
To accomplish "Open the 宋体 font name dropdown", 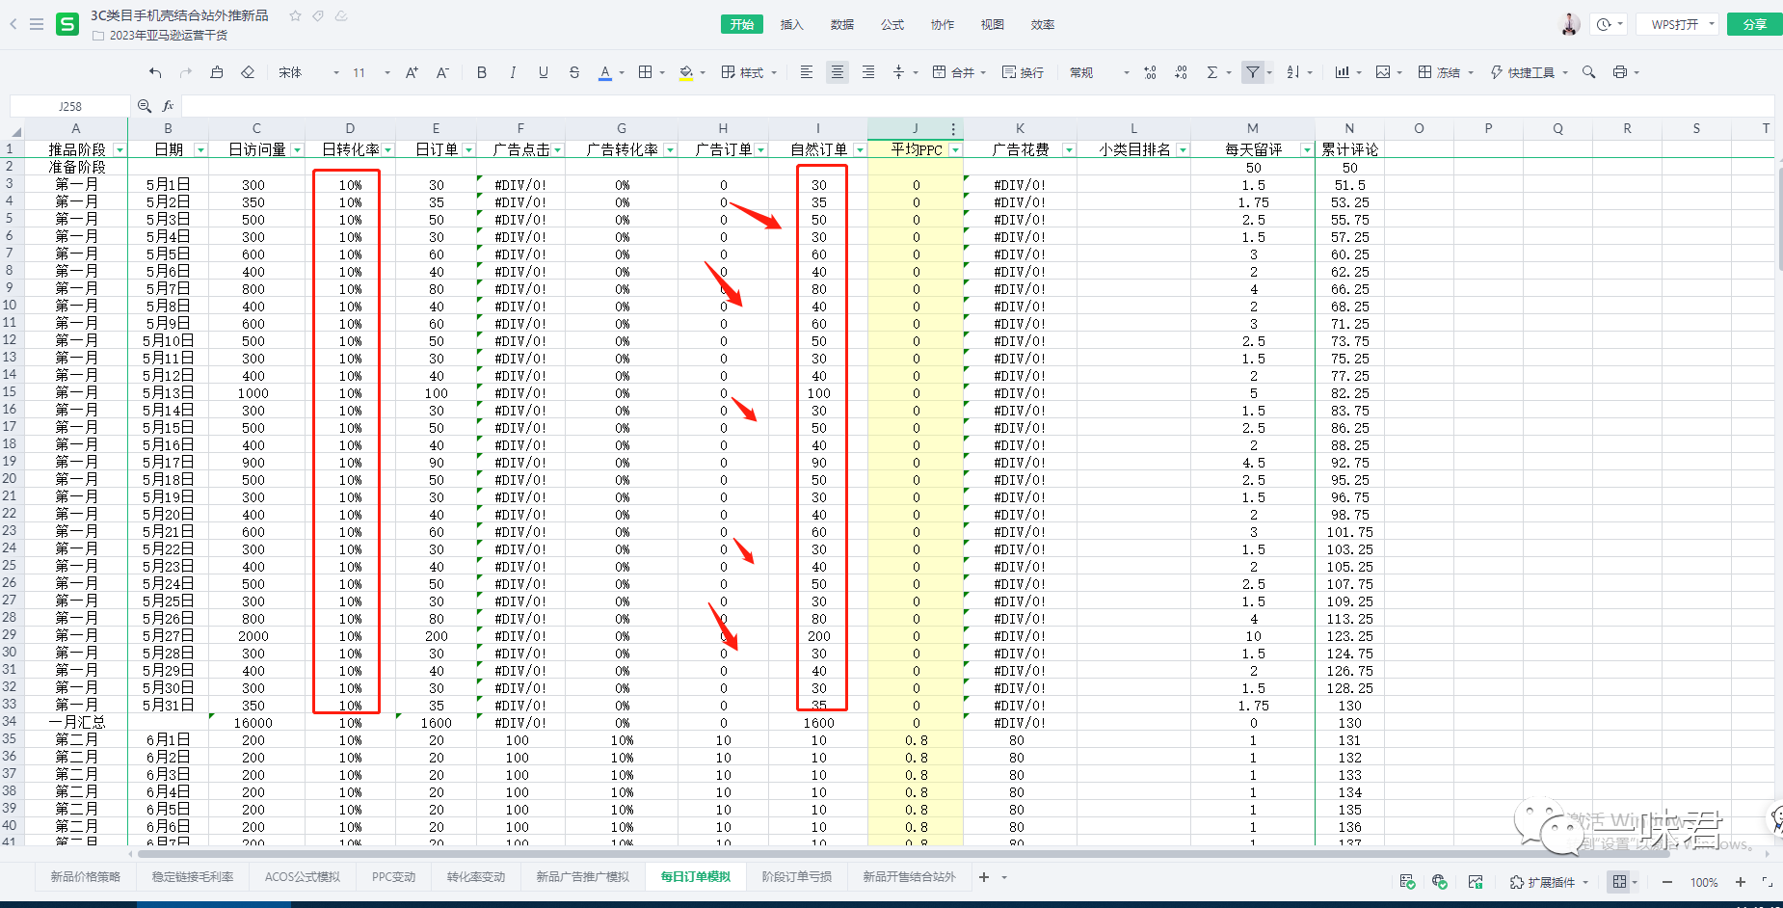I will pos(308,72).
